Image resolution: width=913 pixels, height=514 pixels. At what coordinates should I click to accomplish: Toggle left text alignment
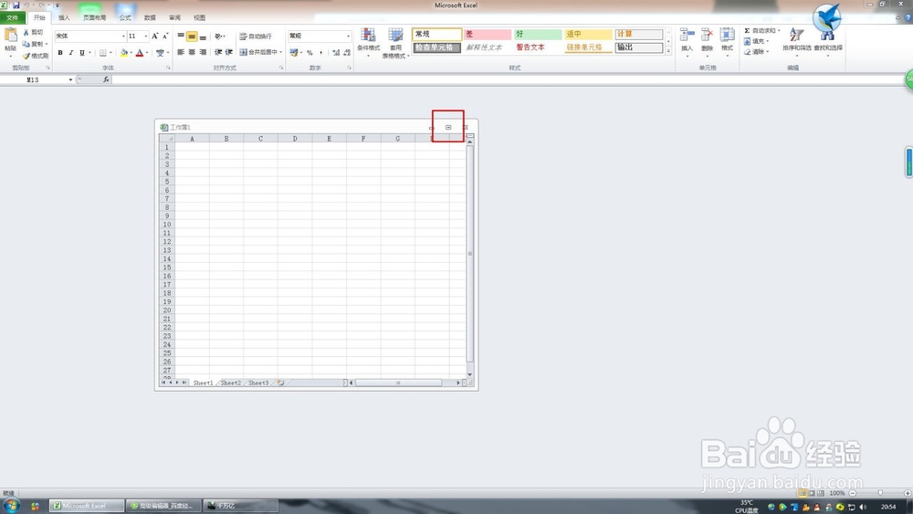pos(181,52)
